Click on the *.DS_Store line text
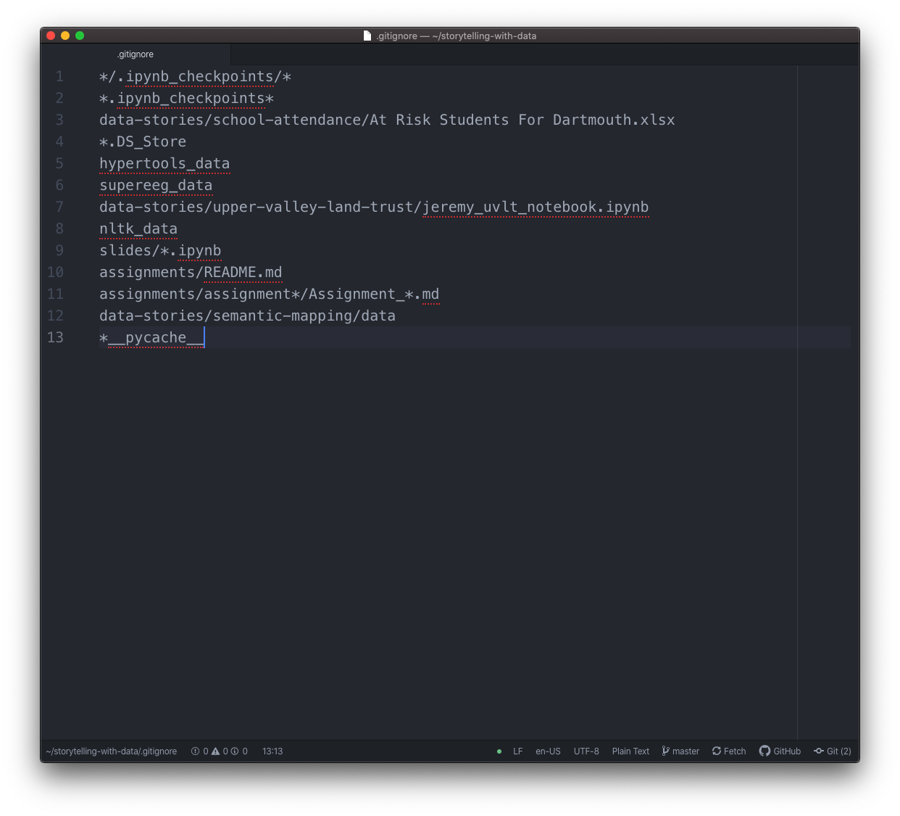The image size is (900, 816). (143, 141)
